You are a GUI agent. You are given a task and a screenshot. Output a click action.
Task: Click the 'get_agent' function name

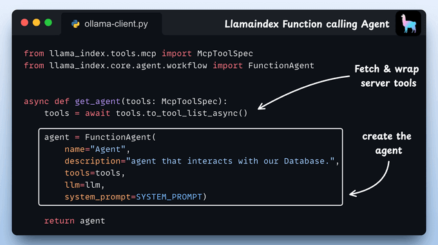pos(97,102)
